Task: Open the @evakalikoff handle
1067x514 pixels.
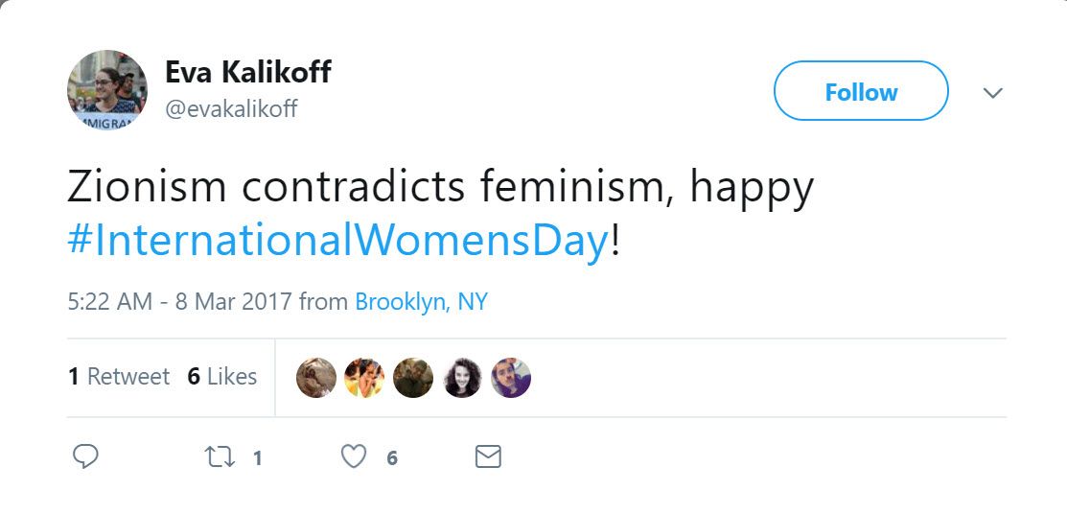Action: click(231, 109)
